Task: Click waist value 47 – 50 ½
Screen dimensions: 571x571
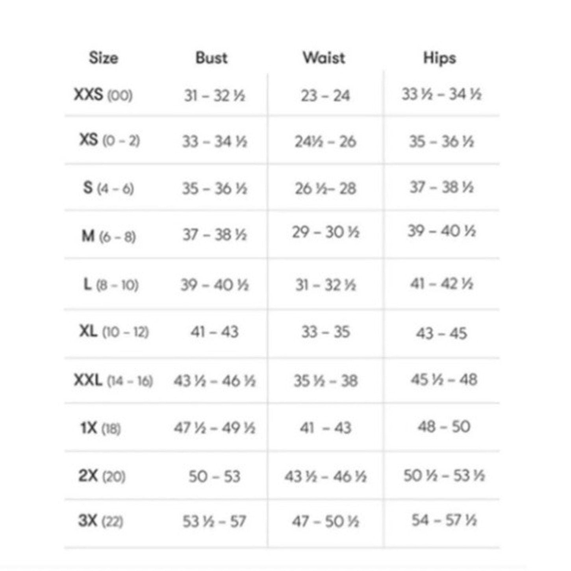Action: tap(326, 521)
